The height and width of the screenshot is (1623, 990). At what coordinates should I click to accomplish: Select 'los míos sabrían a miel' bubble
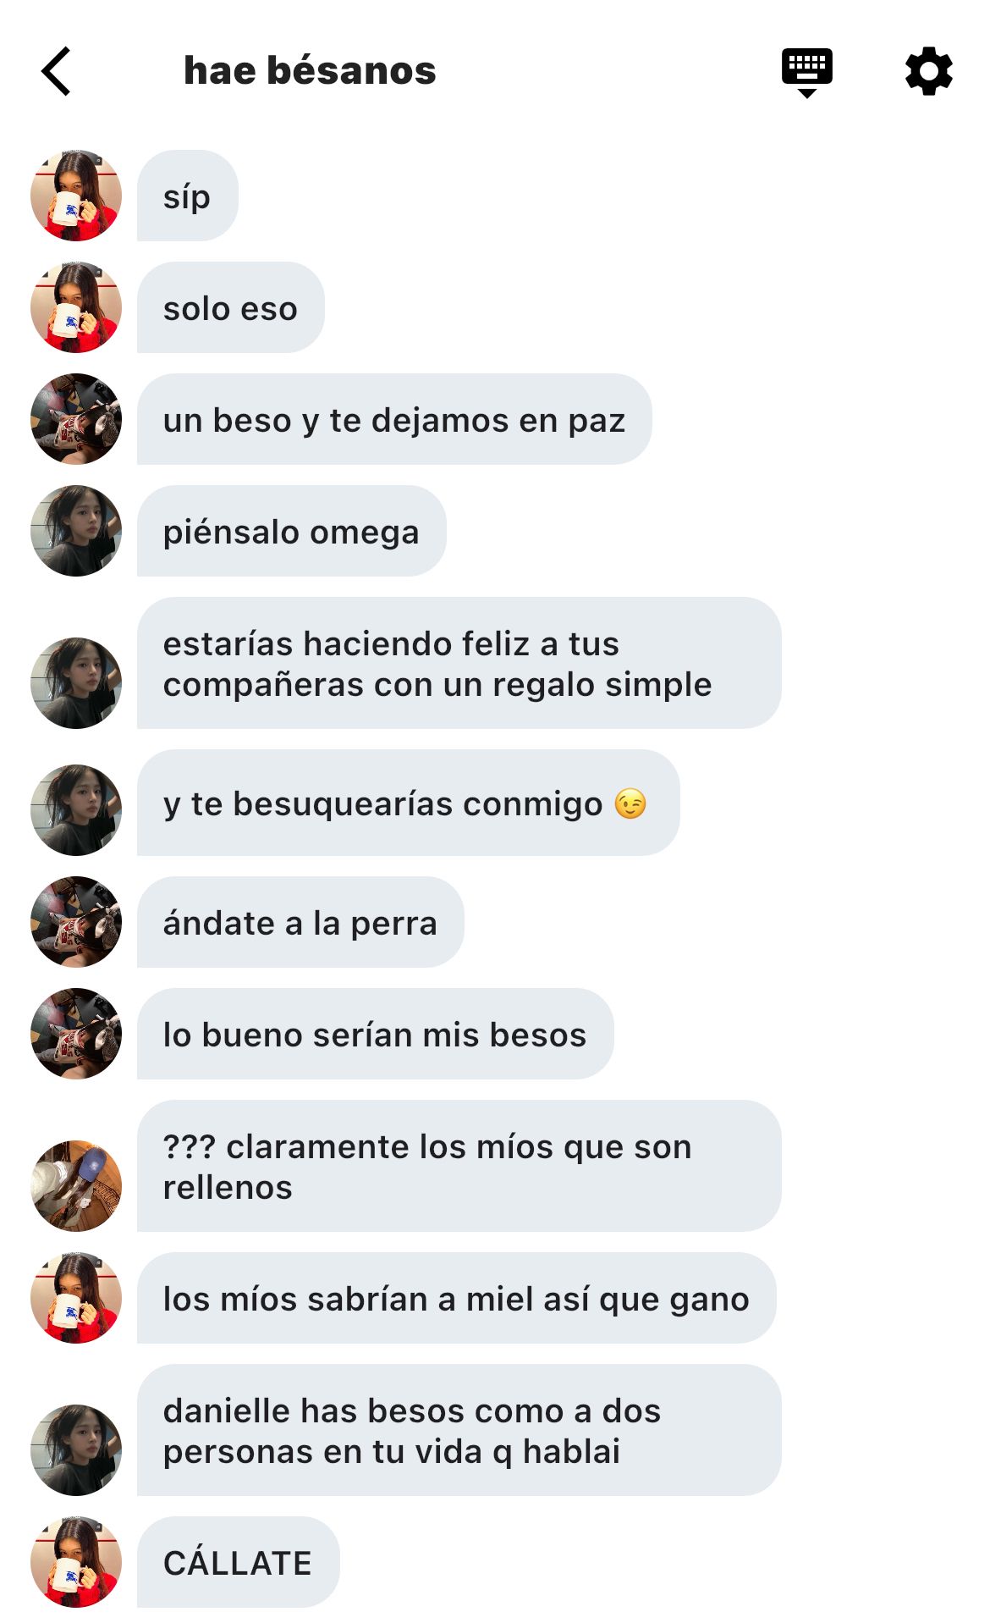457,1298
